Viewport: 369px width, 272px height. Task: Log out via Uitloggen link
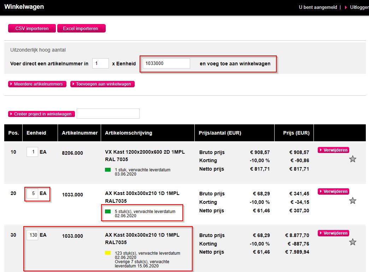coord(359,7)
